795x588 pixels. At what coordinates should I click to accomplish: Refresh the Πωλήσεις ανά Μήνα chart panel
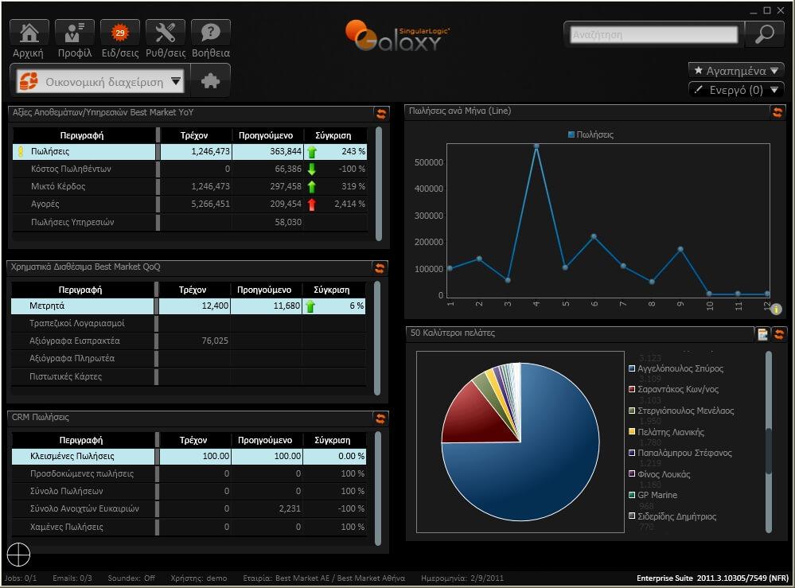(777, 112)
